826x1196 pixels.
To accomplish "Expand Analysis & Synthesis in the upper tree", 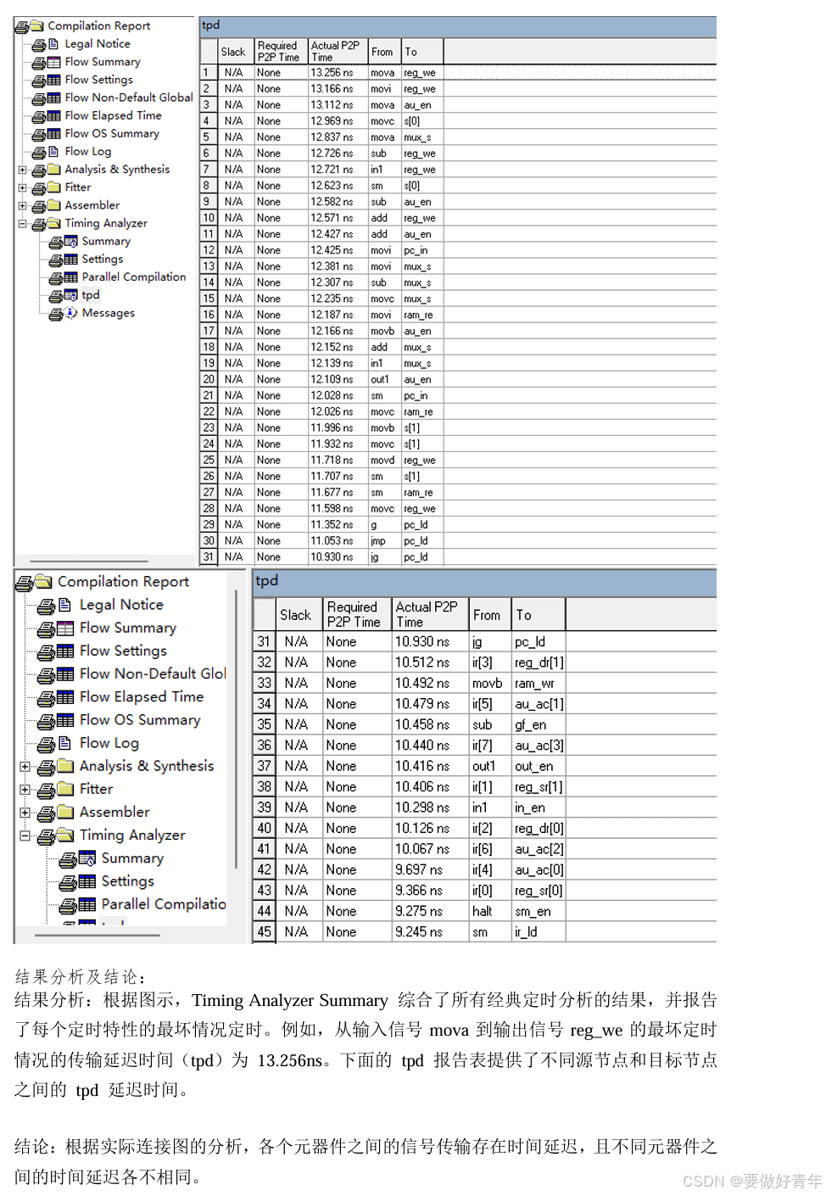I will coord(23,170).
